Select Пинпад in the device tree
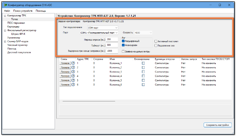Screen dimensions: 236x136 (x=12, y=49)
